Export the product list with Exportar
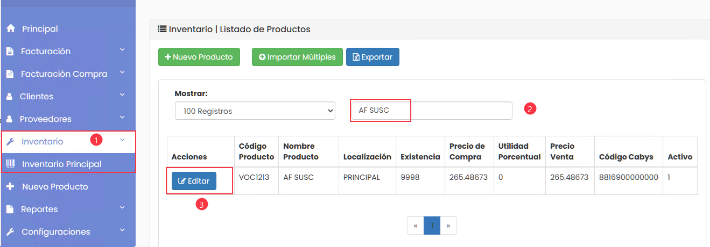Image resolution: width=710 pixels, height=247 pixels. pyautogui.click(x=372, y=57)
